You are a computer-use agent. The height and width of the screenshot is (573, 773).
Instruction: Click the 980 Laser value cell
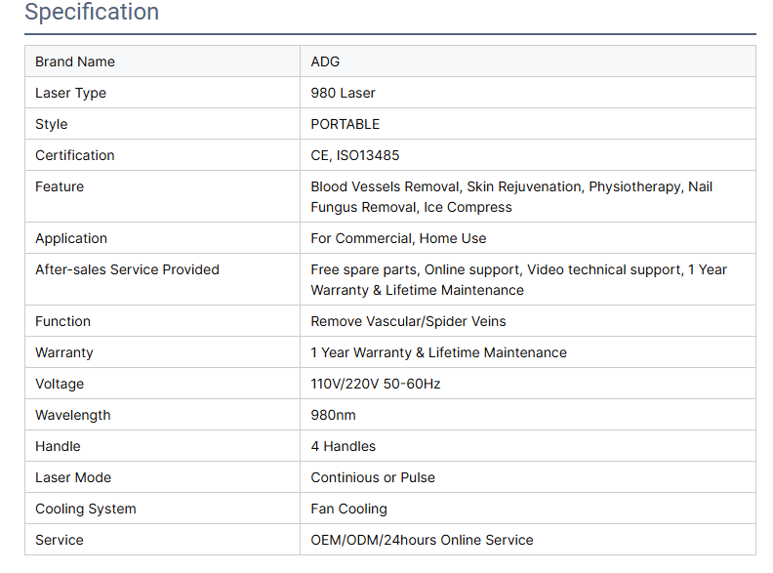343,93
